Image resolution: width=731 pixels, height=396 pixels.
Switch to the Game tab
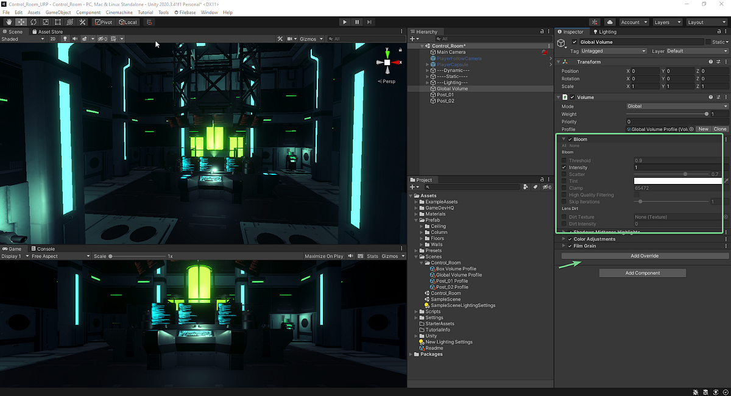click(x=12, y=249)
